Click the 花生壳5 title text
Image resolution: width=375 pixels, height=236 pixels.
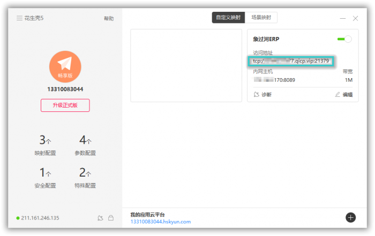[34, 18]
